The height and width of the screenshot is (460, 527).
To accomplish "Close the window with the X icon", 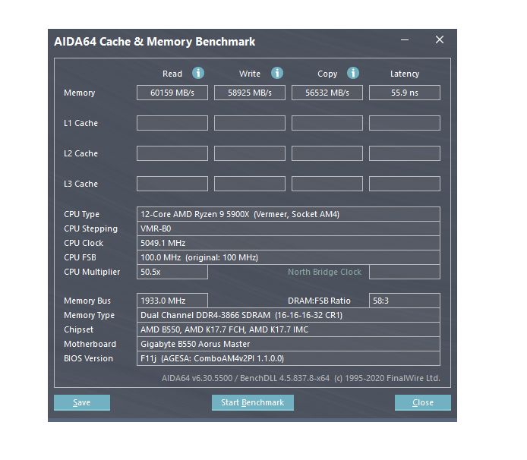I will point(439,40).
